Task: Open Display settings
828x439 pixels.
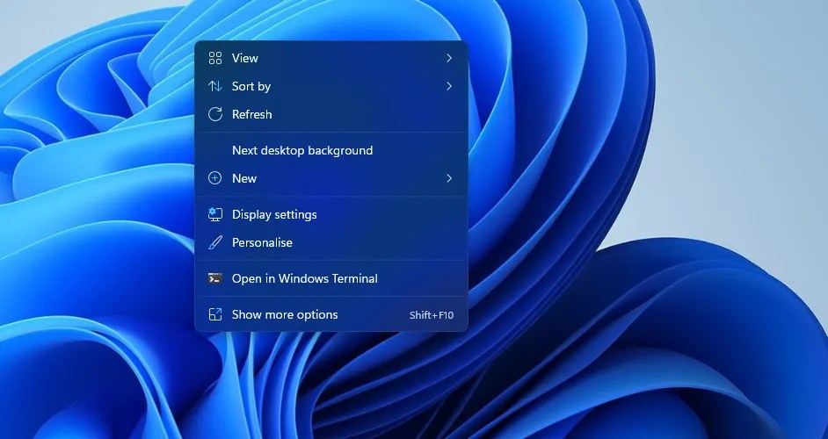Action: [x=331, y=214]
